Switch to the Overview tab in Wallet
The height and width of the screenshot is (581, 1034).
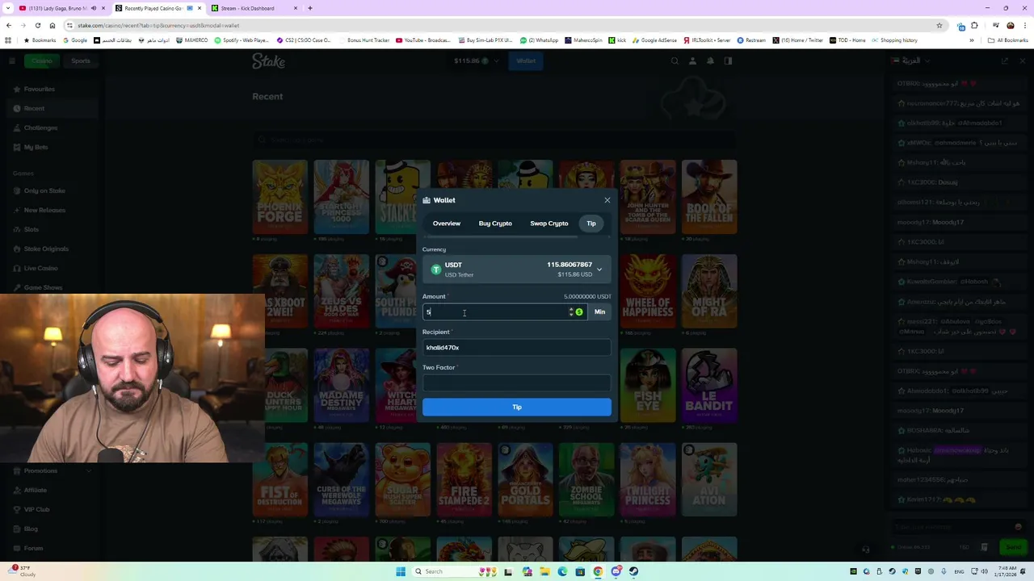pos(446,224)
